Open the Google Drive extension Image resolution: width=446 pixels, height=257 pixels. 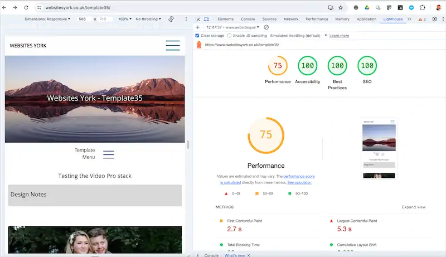click(367, 8)
